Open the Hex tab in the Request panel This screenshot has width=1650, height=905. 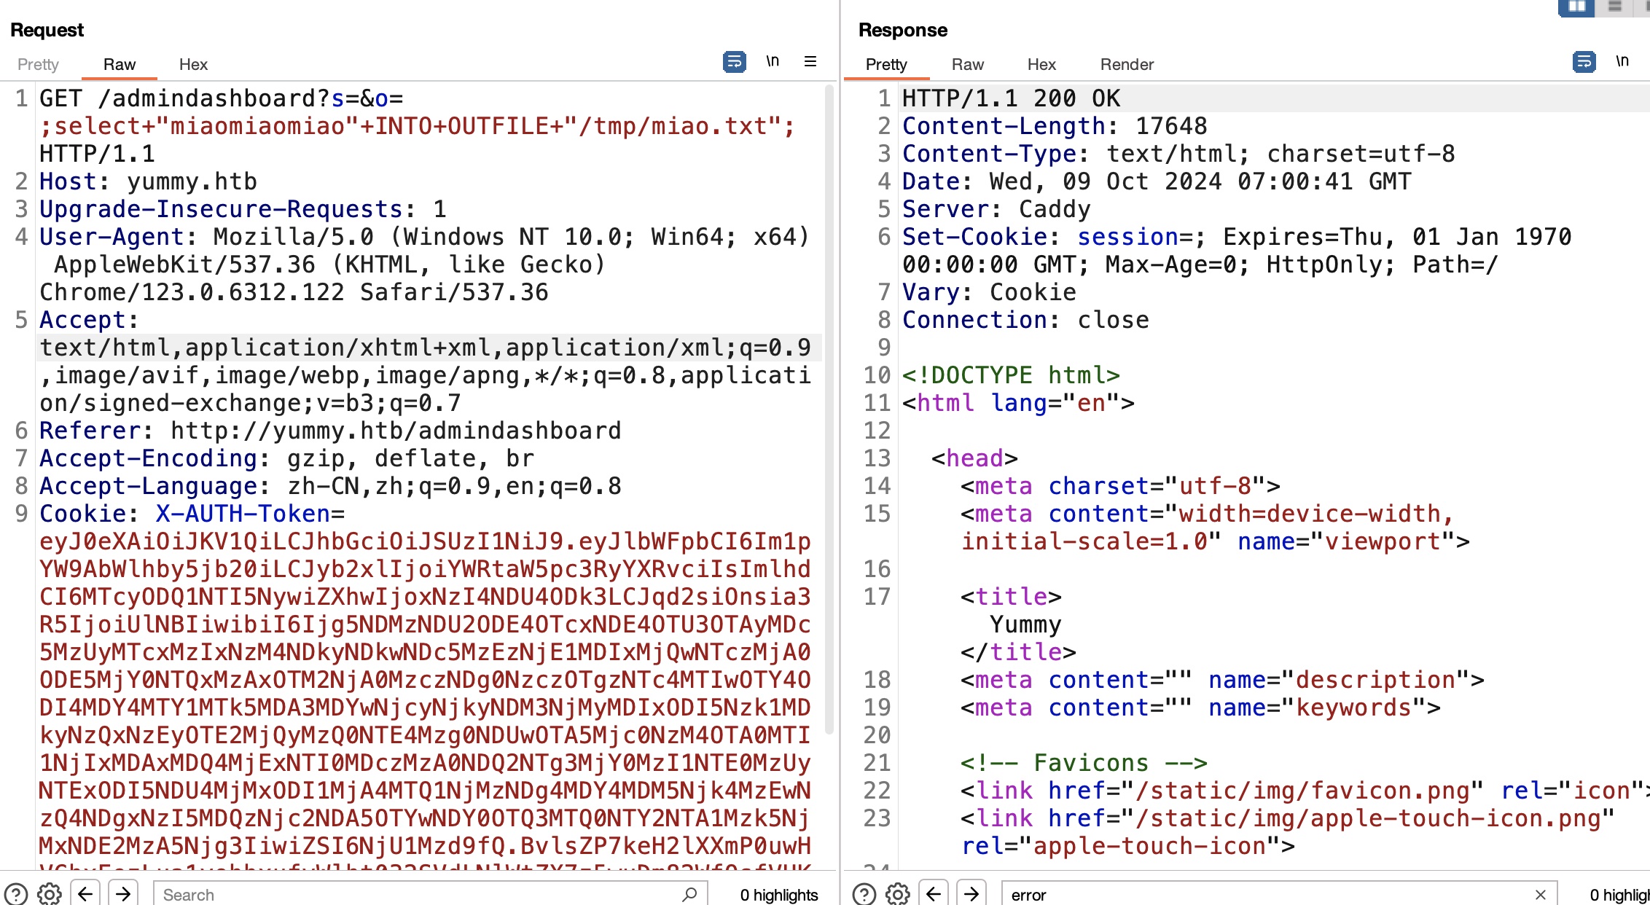coord(193,64)
